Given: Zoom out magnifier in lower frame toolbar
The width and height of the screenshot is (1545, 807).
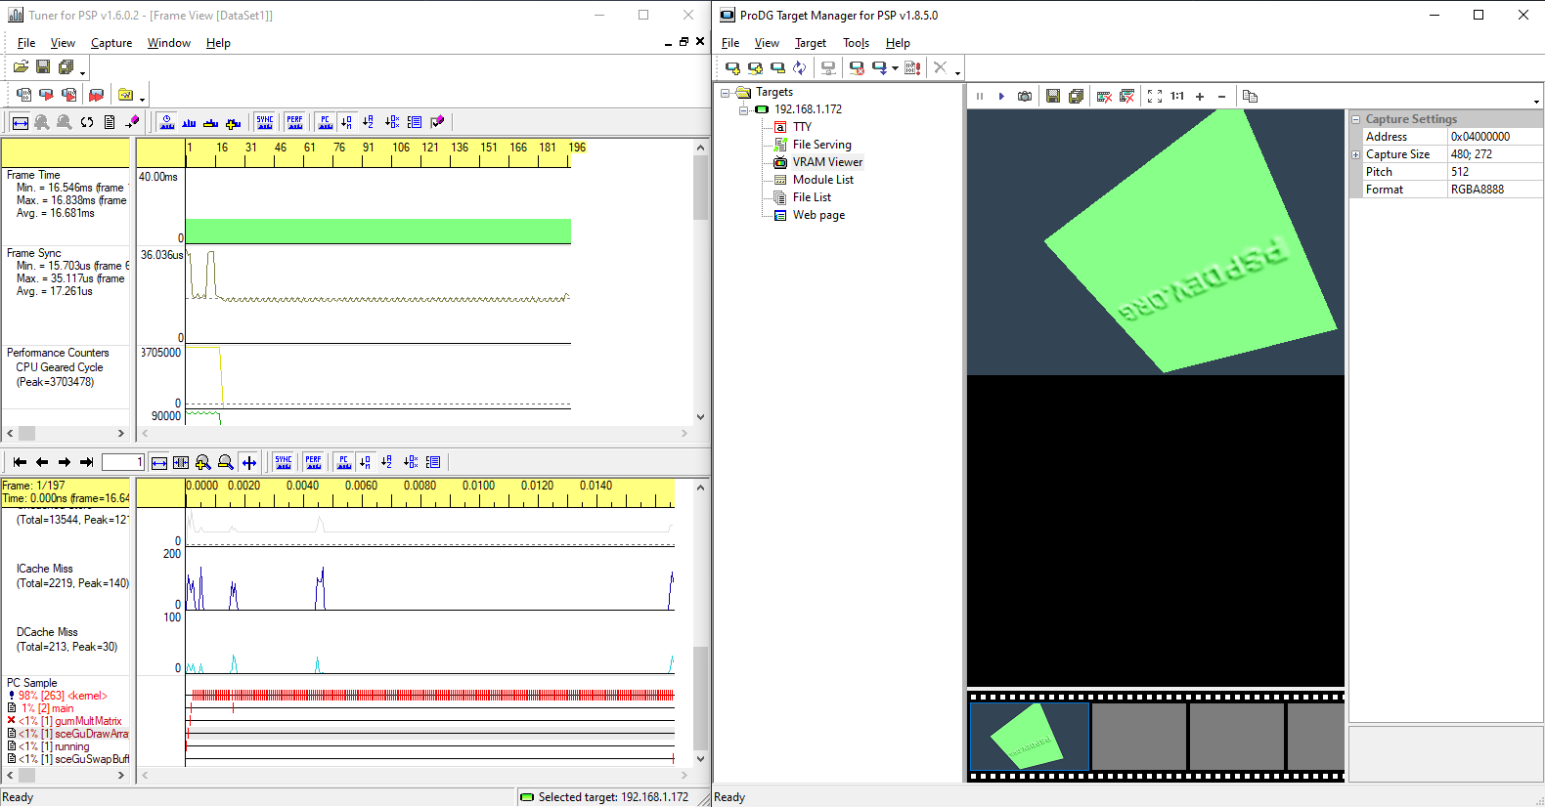Looking at the screenshot, I should pos(226,462).
